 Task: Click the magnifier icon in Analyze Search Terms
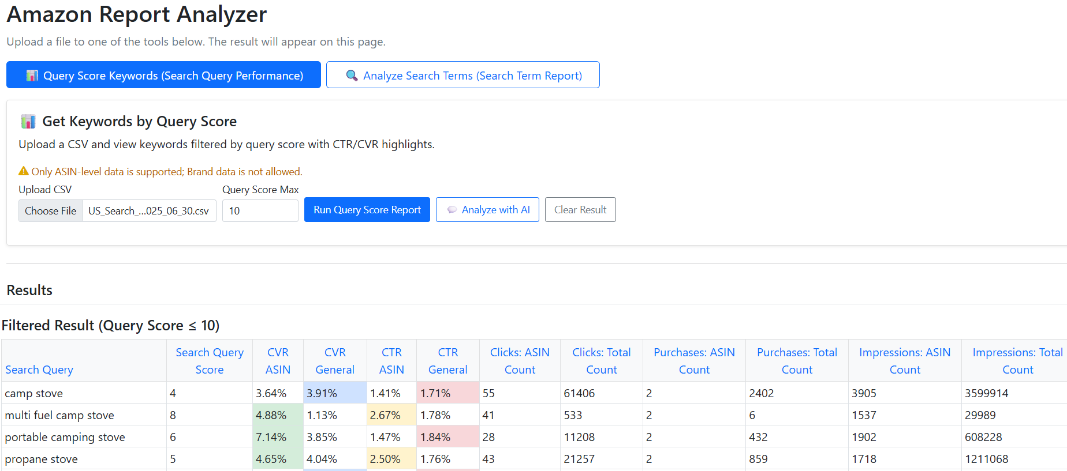coord(352,76)
